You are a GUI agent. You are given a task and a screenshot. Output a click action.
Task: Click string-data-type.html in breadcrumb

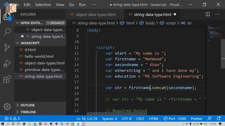tap(96, 23)
